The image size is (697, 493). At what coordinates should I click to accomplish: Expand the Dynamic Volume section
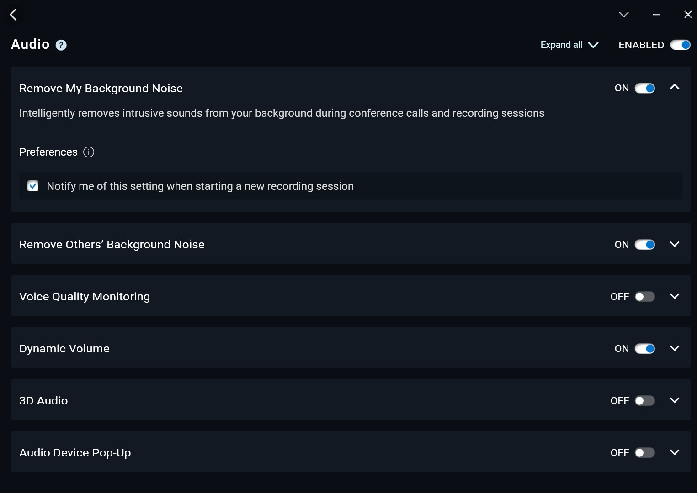tap(674, 348)
